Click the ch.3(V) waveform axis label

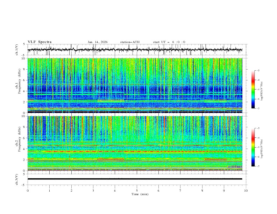(17, 179)
